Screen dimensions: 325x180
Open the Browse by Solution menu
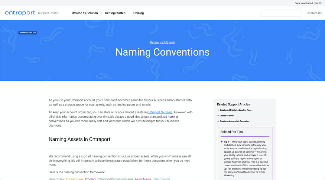(85, 13)
